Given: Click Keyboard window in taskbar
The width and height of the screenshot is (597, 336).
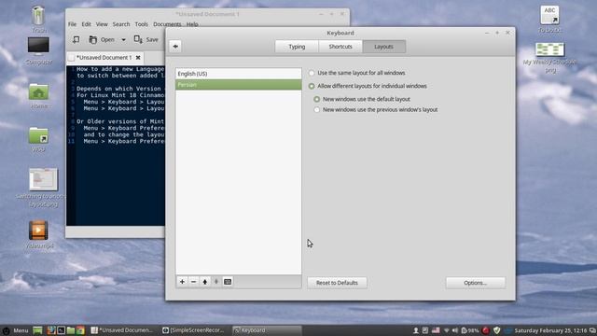Looking at the screenshot, I should pyautogui.click(x=267, y=330).
